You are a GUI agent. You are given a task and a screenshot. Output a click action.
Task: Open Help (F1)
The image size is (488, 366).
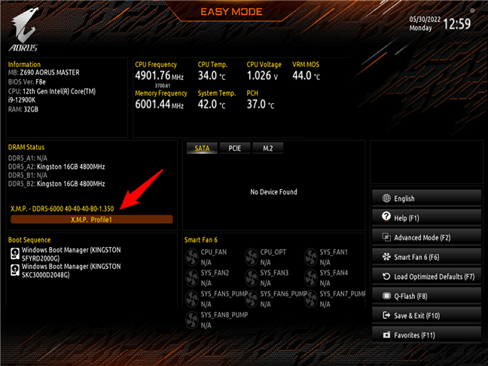point(426,218)
